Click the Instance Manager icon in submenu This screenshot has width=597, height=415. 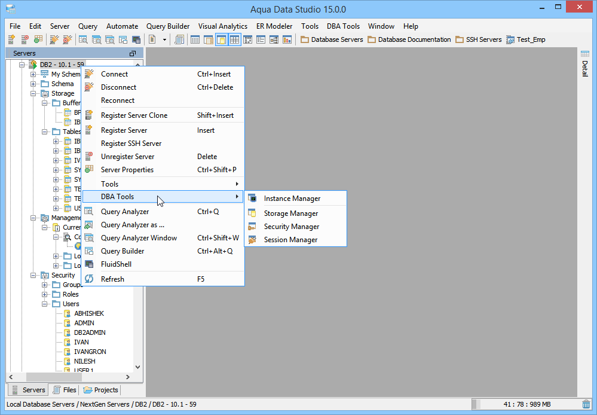[252, 198]
